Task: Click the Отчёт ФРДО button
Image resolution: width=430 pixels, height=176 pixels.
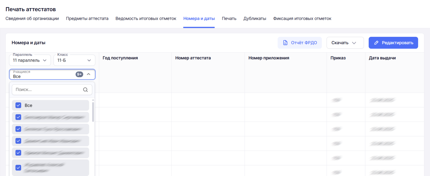Action: tap(300, 43)
